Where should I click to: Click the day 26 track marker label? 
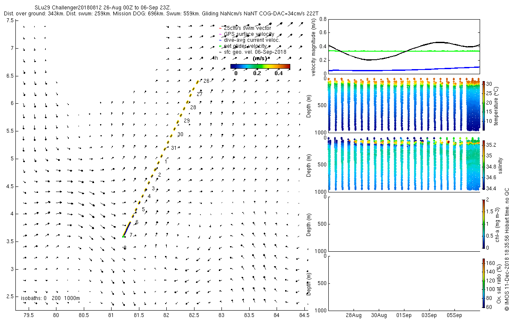click(206, 81)
